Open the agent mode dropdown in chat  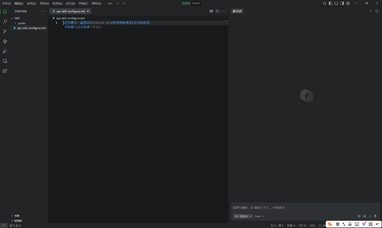coord(242,216)
